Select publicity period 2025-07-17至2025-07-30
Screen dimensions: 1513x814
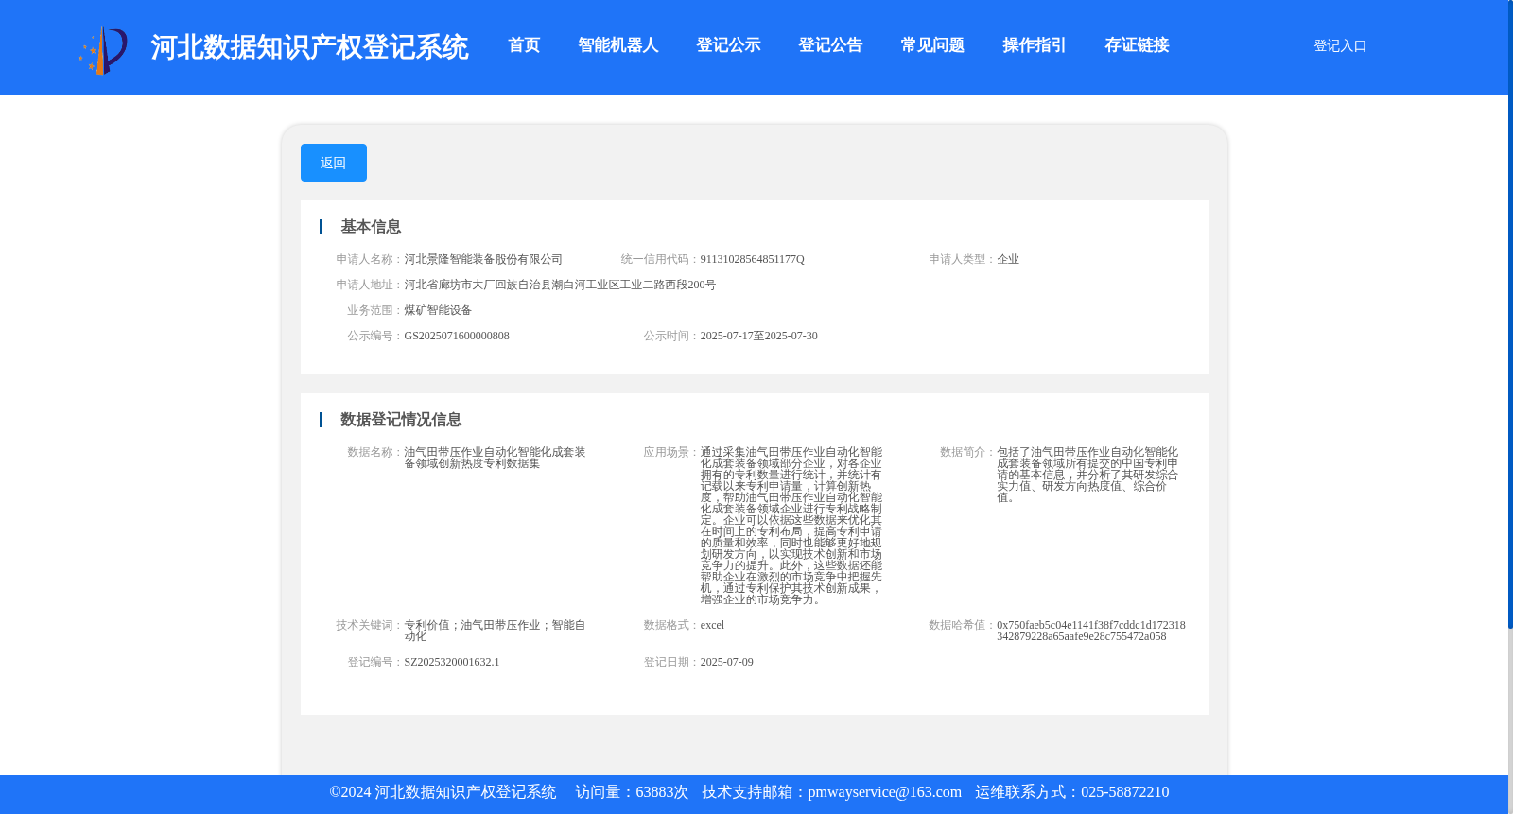[x=758, y=336]
